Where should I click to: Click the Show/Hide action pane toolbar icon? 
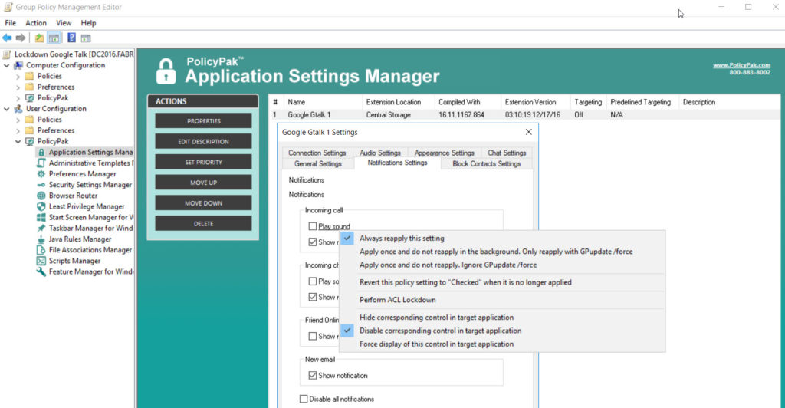click(86, 38)
